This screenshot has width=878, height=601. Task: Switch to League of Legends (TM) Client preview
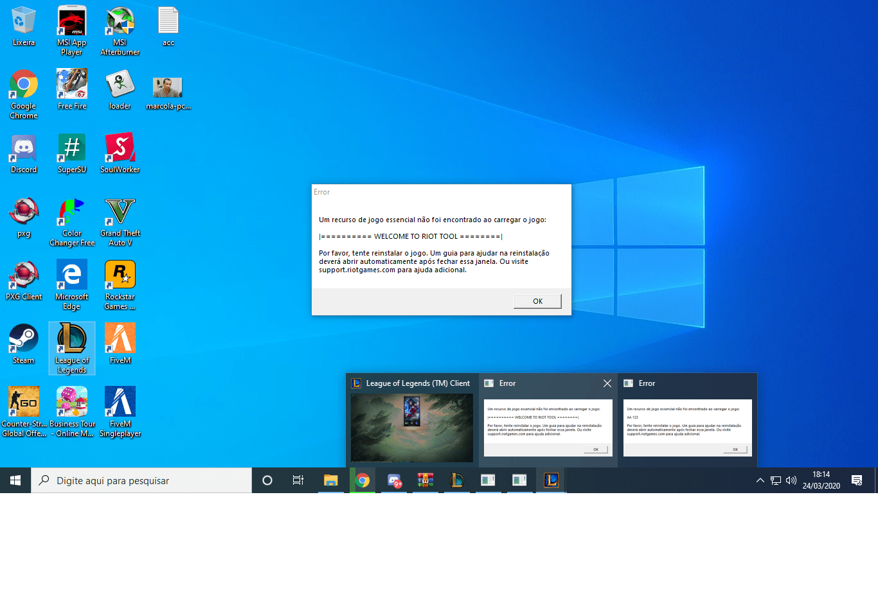click(x=412, y=420)
